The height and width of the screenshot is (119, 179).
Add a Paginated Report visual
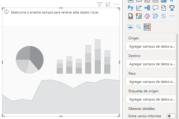131,16
